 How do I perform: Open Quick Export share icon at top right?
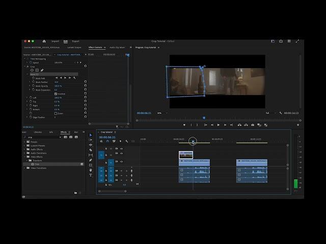281,41
